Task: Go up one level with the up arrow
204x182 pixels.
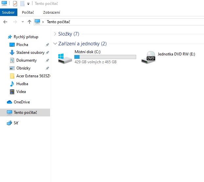Action: 29,22
